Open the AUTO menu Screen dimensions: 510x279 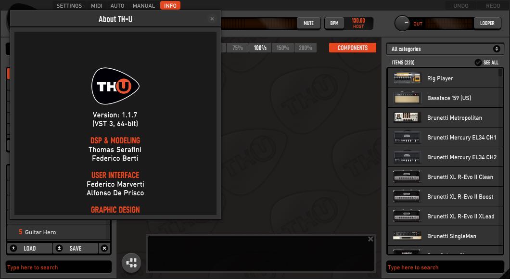pos(117,5)
